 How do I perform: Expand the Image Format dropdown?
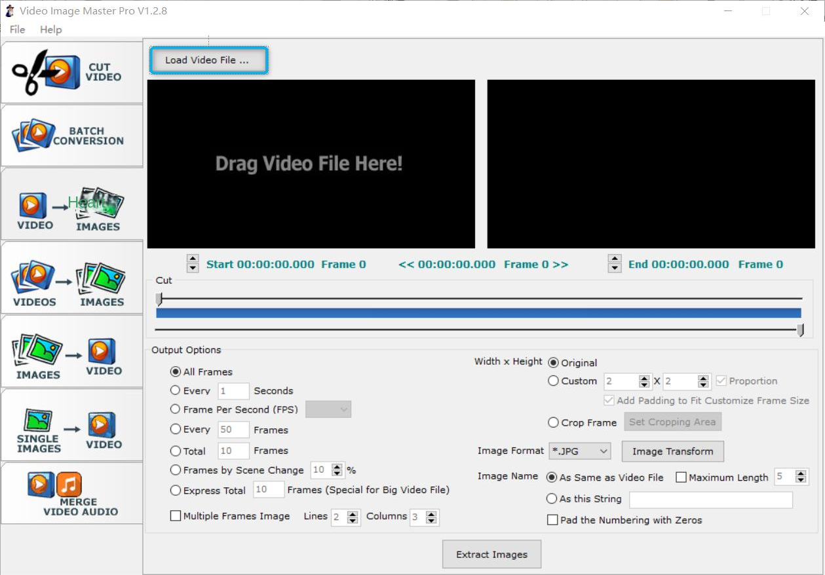pos(580,451)
